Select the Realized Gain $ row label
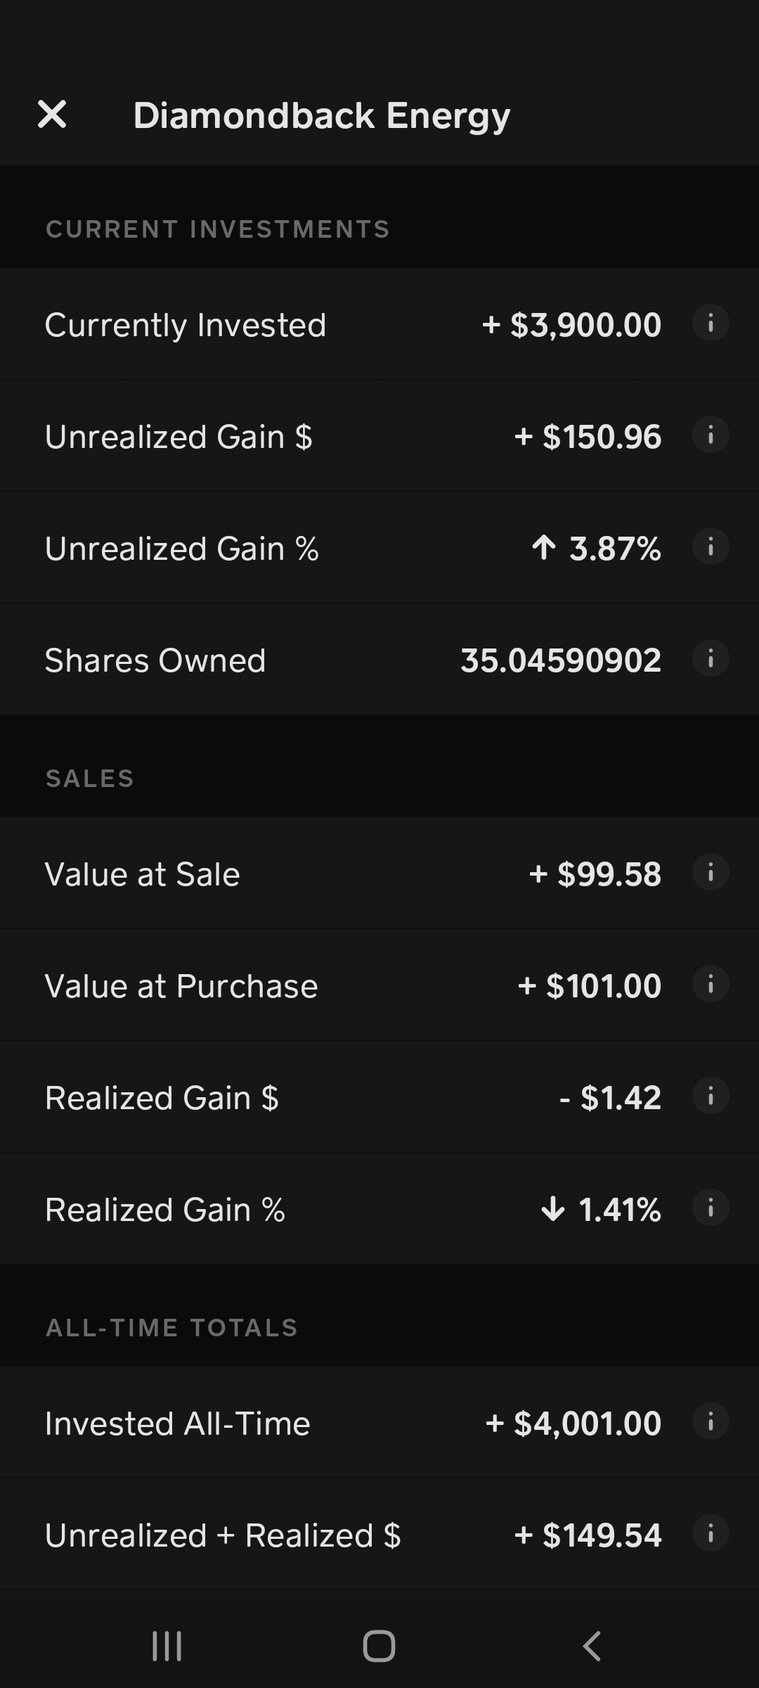This screenshot has height=1688, width=759. pyautogui.click(x=162, y=1098)
